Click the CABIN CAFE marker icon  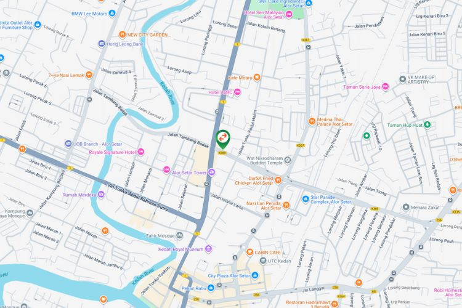click(249, 253)
